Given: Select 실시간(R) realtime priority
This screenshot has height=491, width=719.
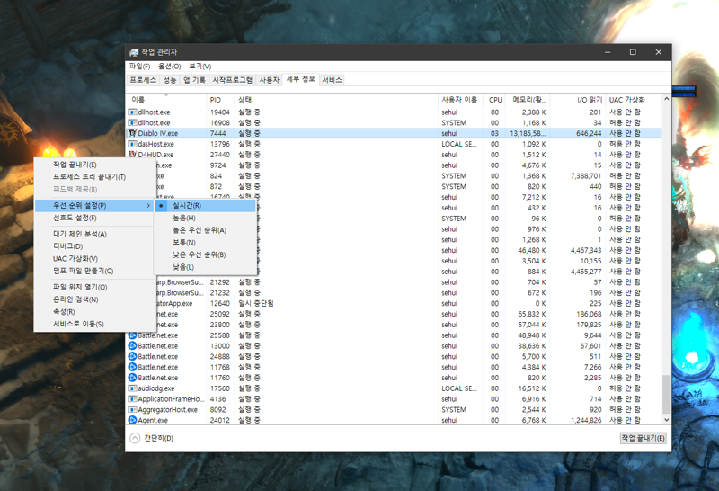Looking at the screenshot, I should pos(206,206).
